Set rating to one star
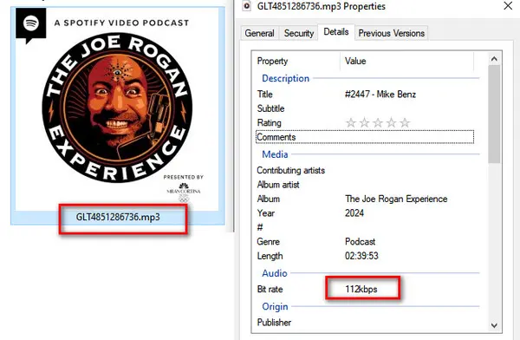The width and height of the screenshot is (520, 340). (351, 123)
